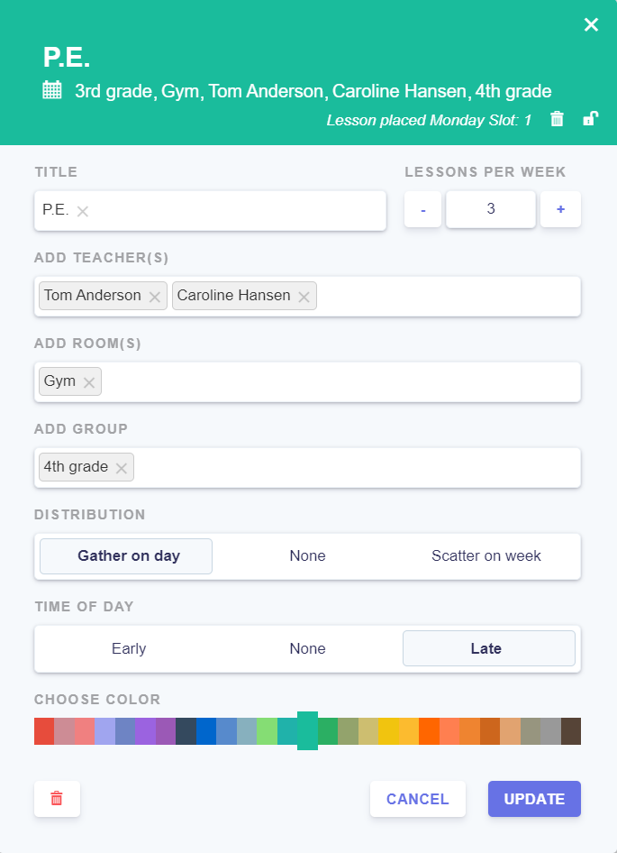Choose the red color swatch
Viewport: 617px width, 853px height.
click(x=44, y=731)
